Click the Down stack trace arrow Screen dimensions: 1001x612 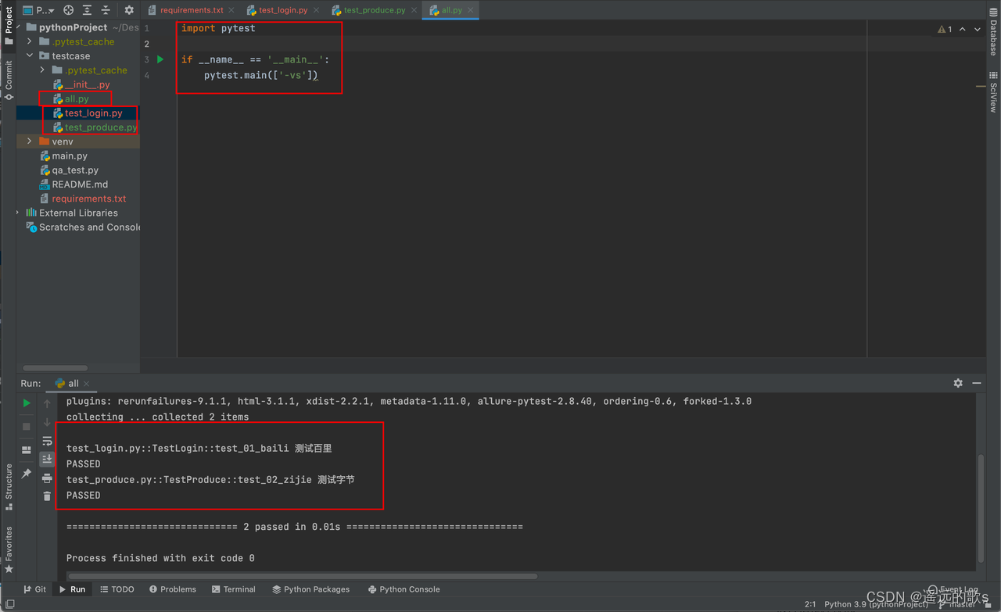pos(47,422)
